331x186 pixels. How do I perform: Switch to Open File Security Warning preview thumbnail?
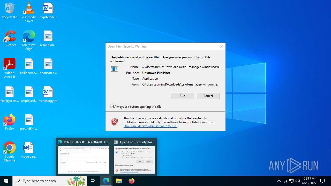[134, 157]
